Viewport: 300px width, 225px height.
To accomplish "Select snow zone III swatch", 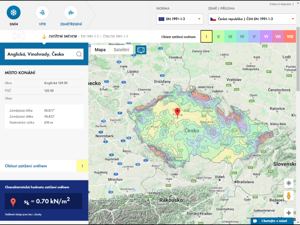I will click(230, 36).
